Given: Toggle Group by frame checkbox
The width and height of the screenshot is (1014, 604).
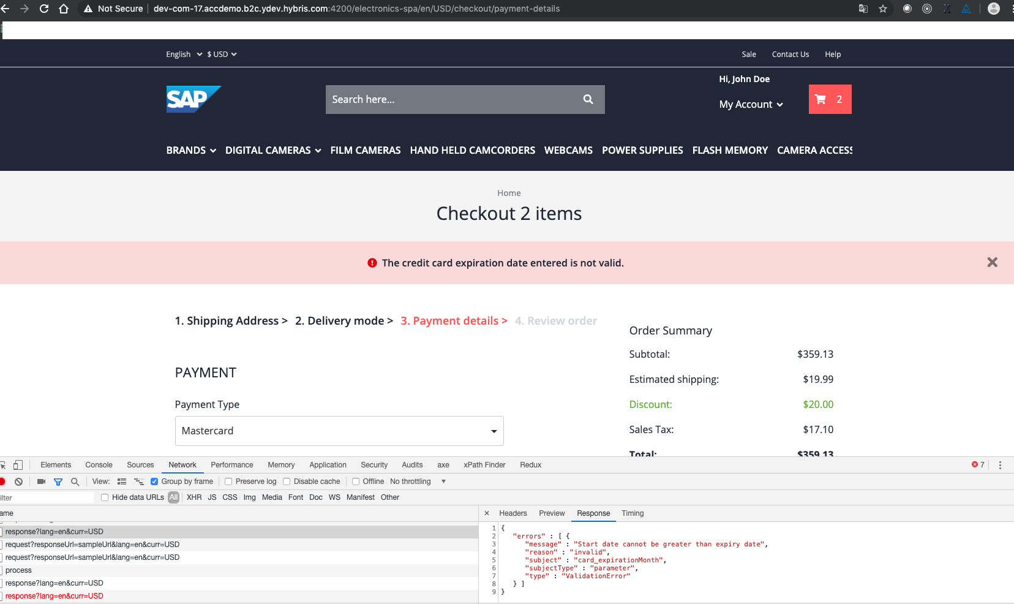Looking at the screenshot, I should (x=154, y=481).
